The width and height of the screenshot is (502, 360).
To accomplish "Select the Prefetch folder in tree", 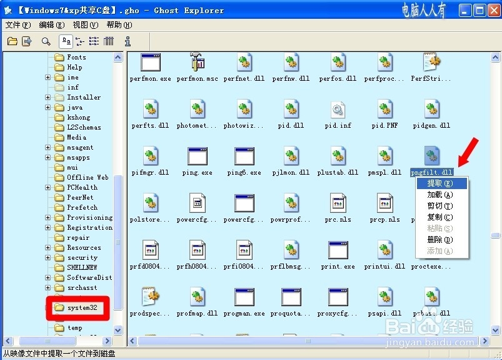I will coord(83,207).
